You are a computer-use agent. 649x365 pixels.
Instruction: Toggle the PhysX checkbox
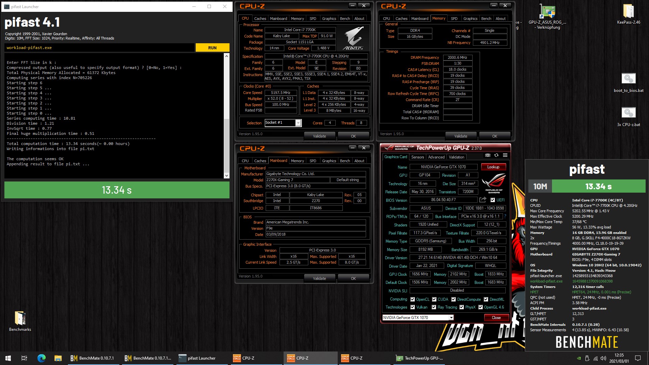click(x=461, y=307)
